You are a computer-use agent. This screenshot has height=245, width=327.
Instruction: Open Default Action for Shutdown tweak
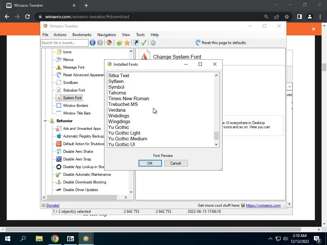83,144
